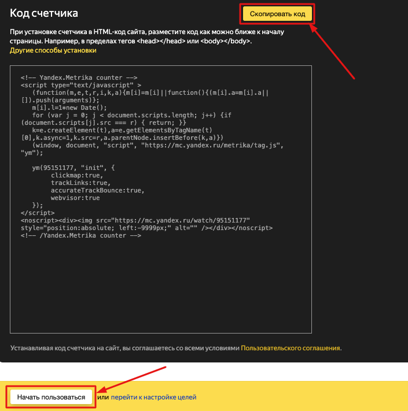The width and height of the screenshot is (408, 411).
Task: Click the 'При установке счетчика в HTML-код' instruction text
Action: tap(147, 36)
